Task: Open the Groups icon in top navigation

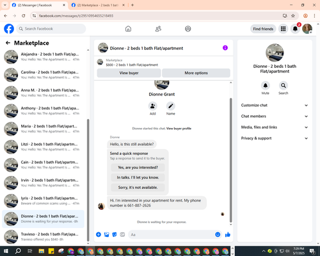Action: click(188, 29)
